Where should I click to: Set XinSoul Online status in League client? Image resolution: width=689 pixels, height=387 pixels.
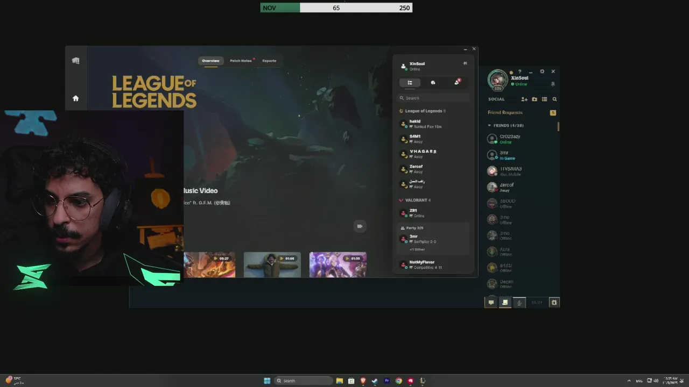coord(519,84)
